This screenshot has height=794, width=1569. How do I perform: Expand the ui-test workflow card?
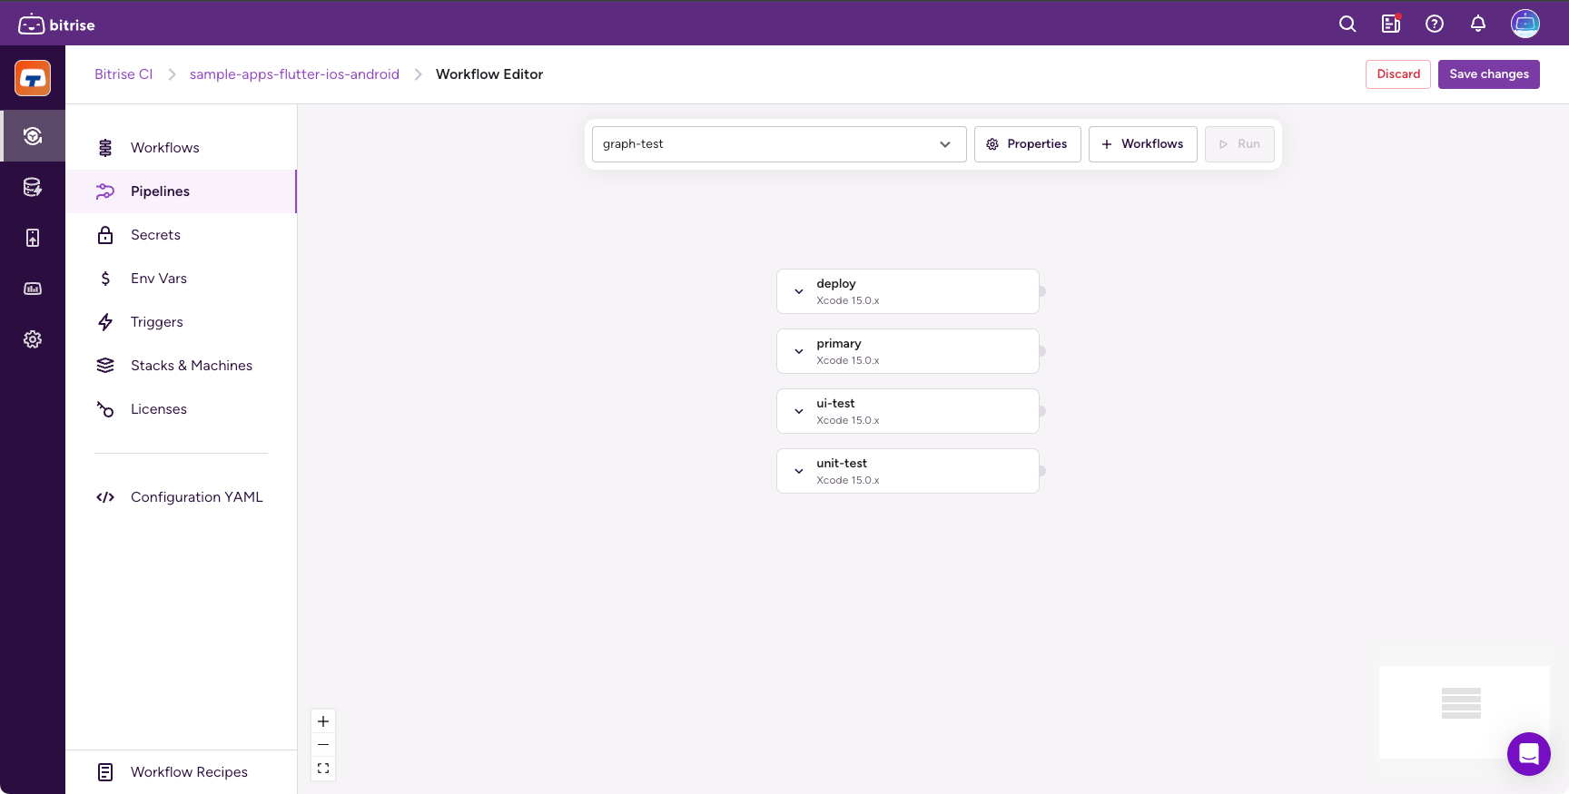point(799,411)
